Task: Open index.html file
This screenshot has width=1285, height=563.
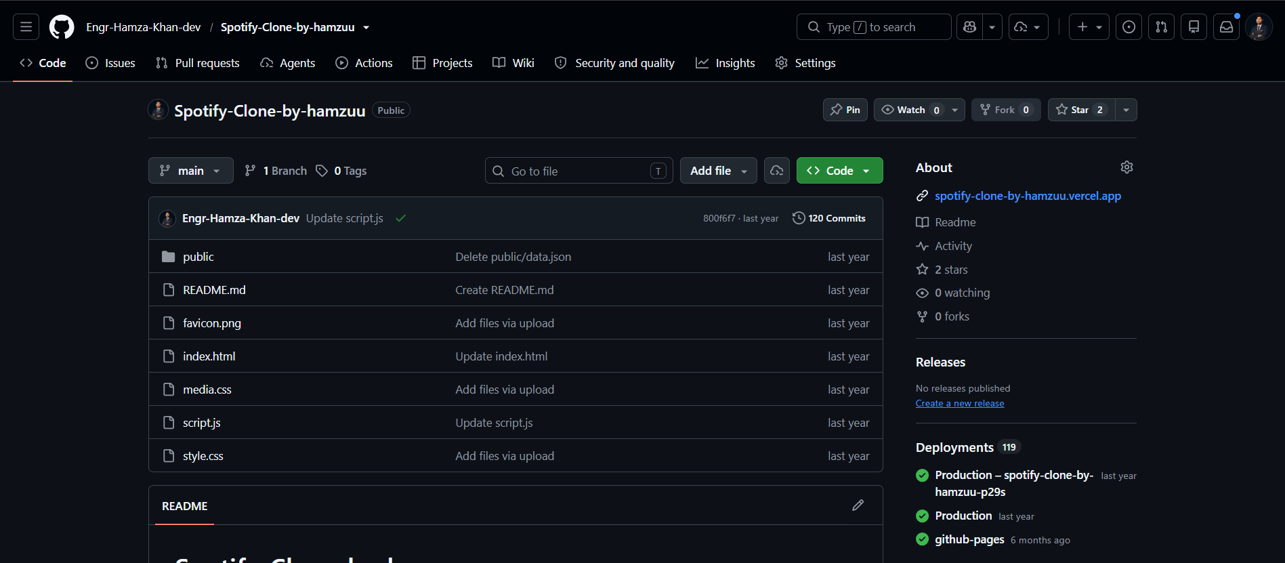Action: 209,356
